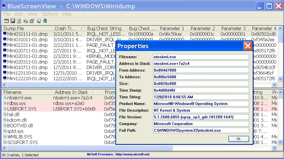Click upper pane vertical scrollbar up arrow

[x=280, y=29]
